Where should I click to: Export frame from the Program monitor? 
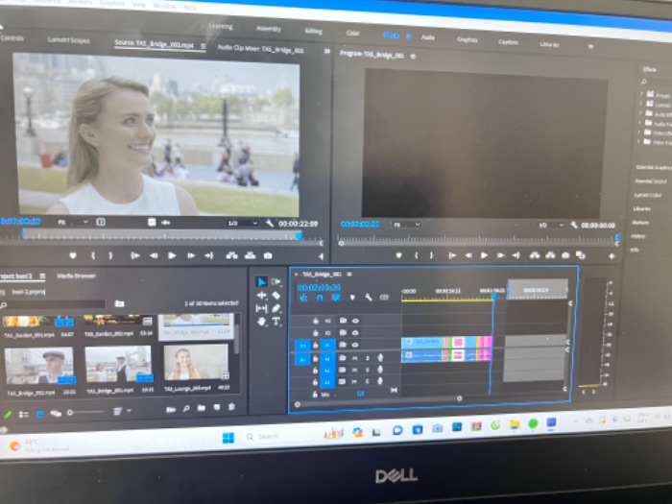pyautogui.click(x=565, y=255)
